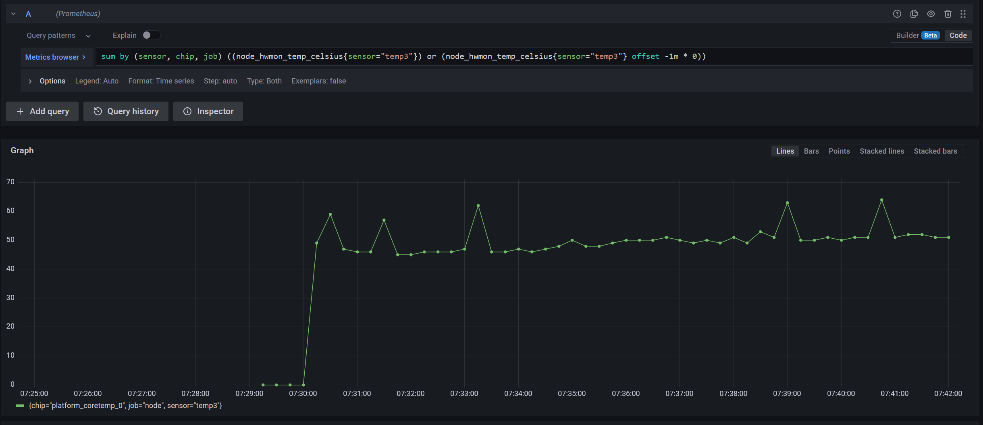
Task: Select Stacked lines graph style
Action: (881, 151)
